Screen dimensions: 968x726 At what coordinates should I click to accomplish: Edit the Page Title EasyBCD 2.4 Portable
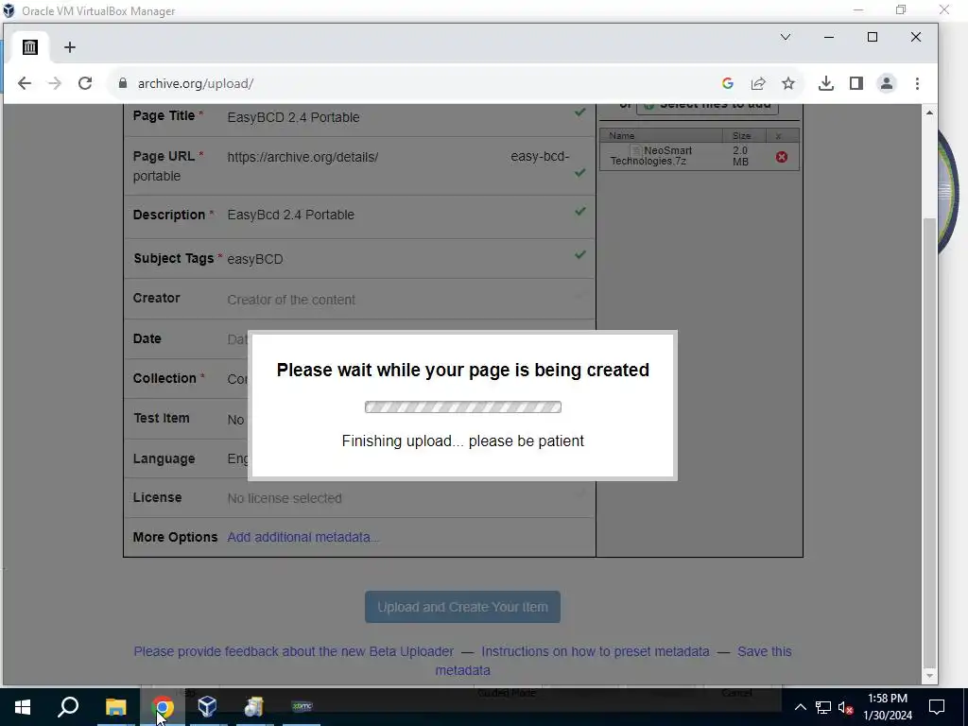coord(293,117)
